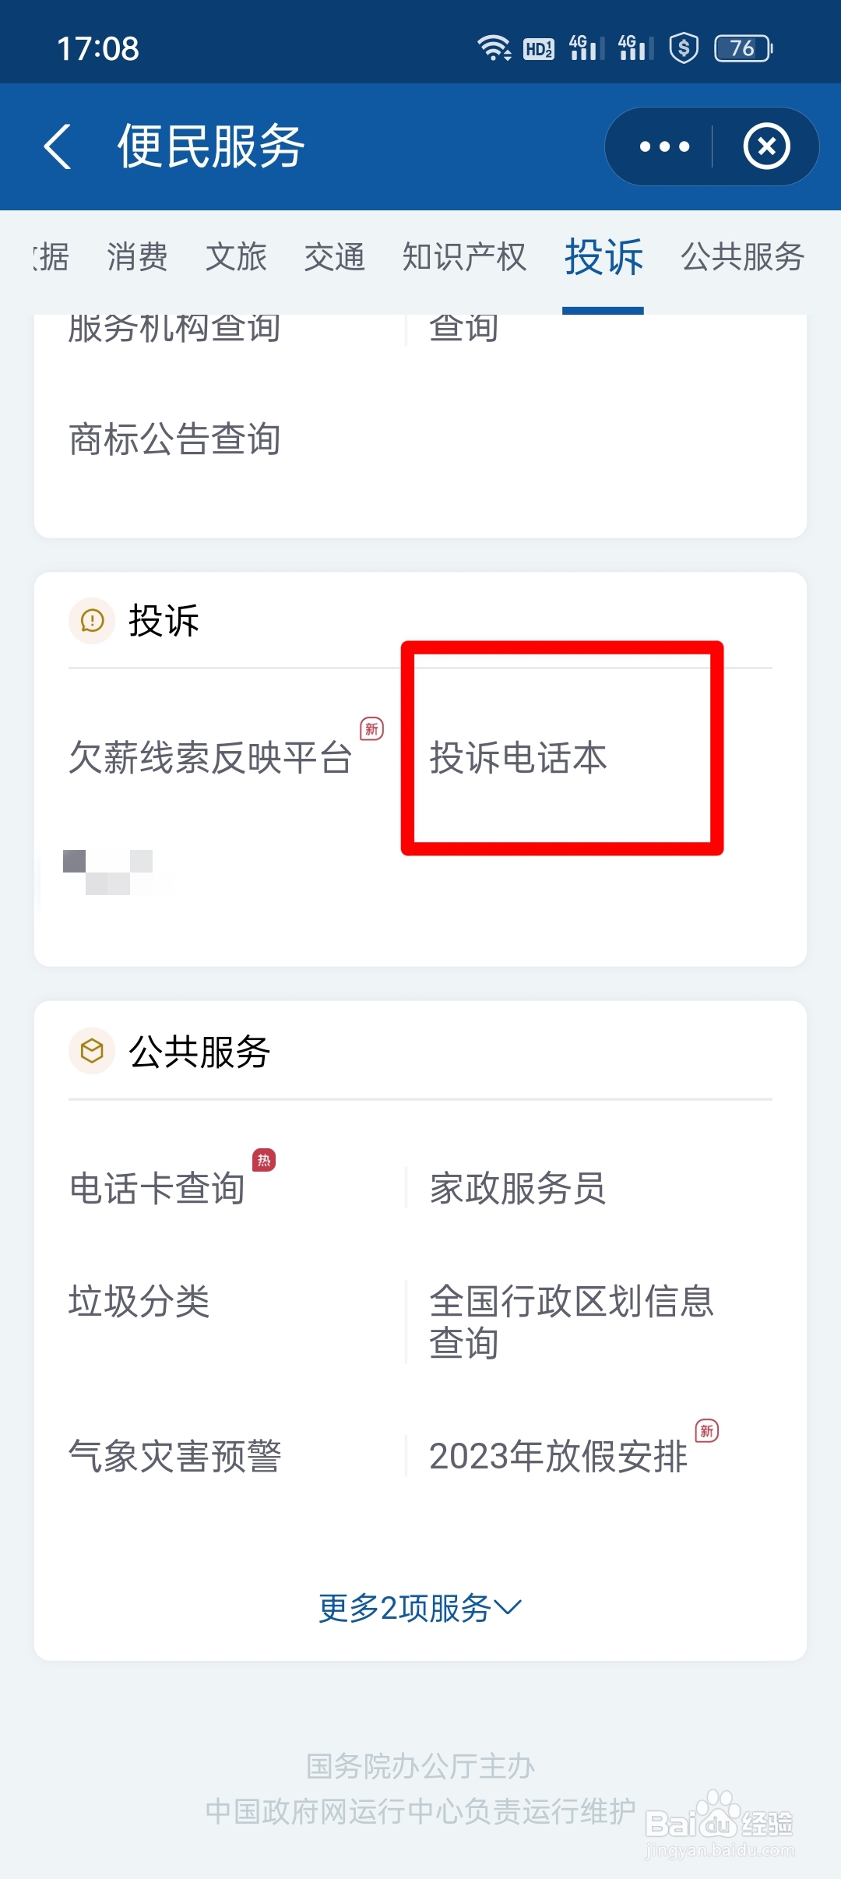Tap the 投诉 section exclamation icon

click(92, 621)
